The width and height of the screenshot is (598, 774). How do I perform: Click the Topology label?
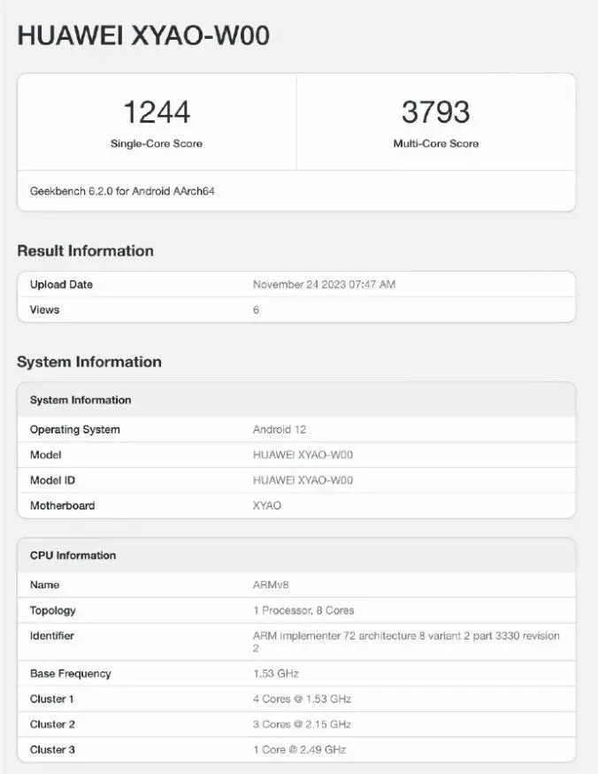52,610
